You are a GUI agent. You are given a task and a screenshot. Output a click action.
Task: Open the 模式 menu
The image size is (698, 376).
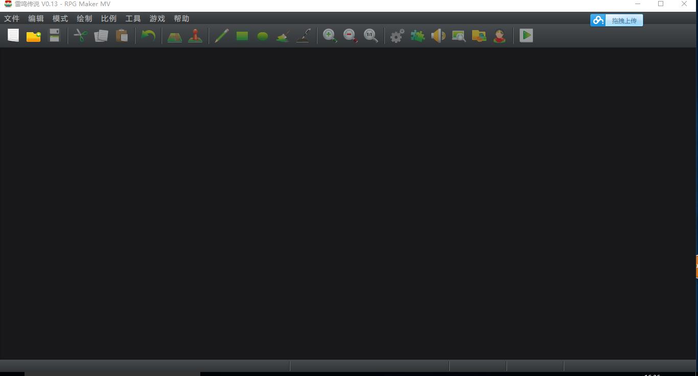(60, 18)
